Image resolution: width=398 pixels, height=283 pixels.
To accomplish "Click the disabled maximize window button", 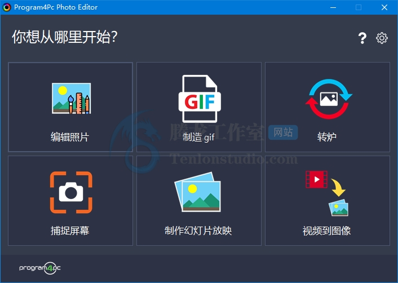I will pos(359,7).
